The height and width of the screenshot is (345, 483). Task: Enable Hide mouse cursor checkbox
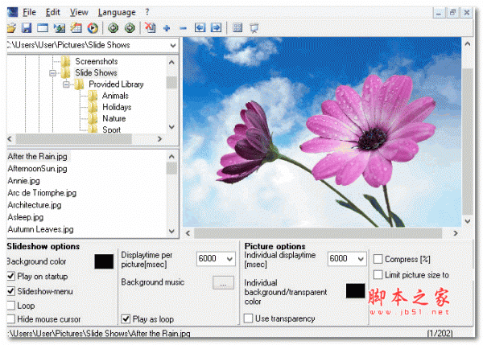[10, 318]
